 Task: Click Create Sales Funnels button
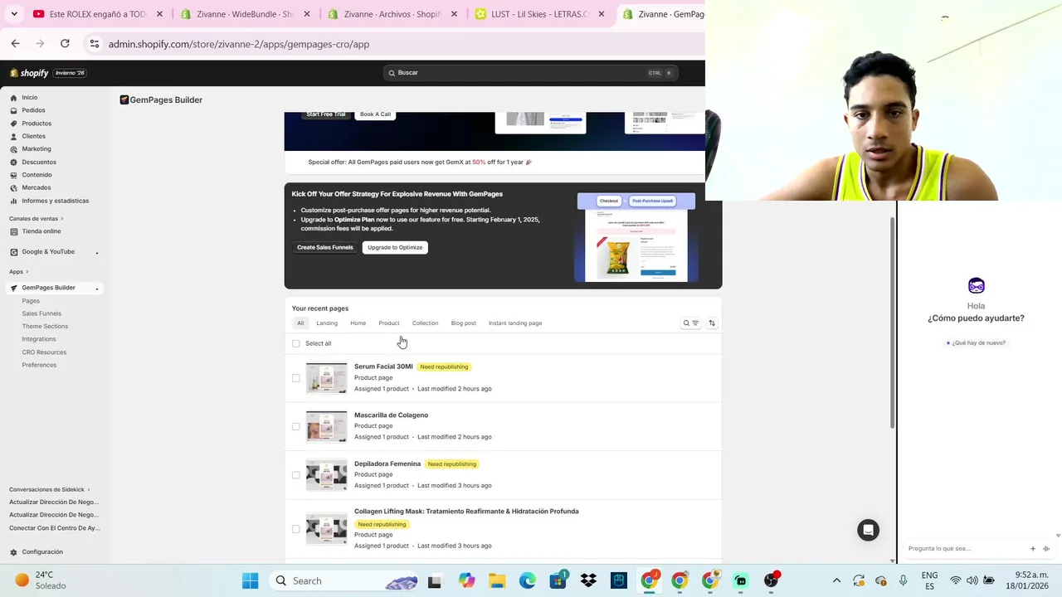point(325,247)
